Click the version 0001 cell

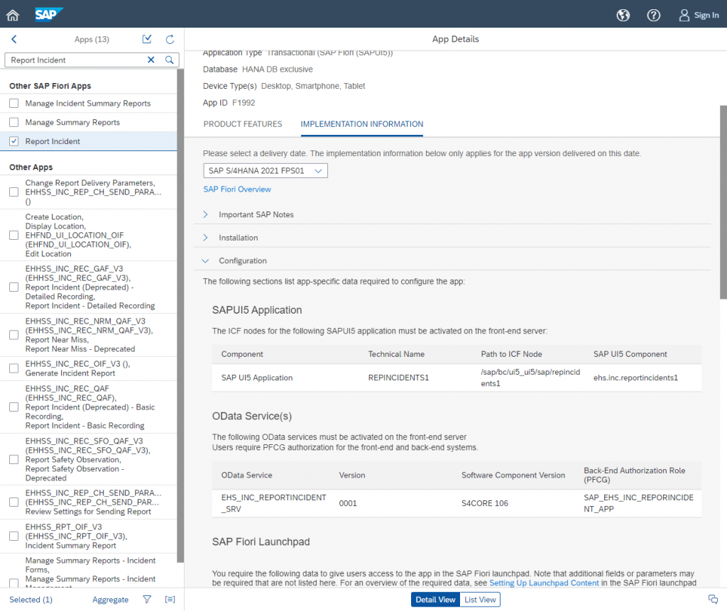pos(348,503)
